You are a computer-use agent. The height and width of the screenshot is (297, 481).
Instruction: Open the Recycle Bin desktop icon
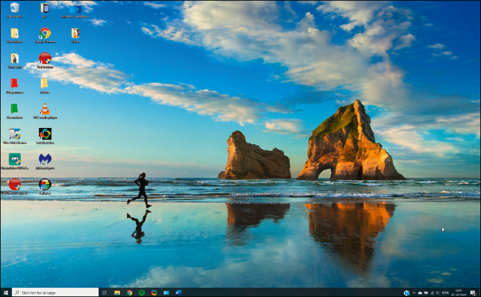pos(14,9)
